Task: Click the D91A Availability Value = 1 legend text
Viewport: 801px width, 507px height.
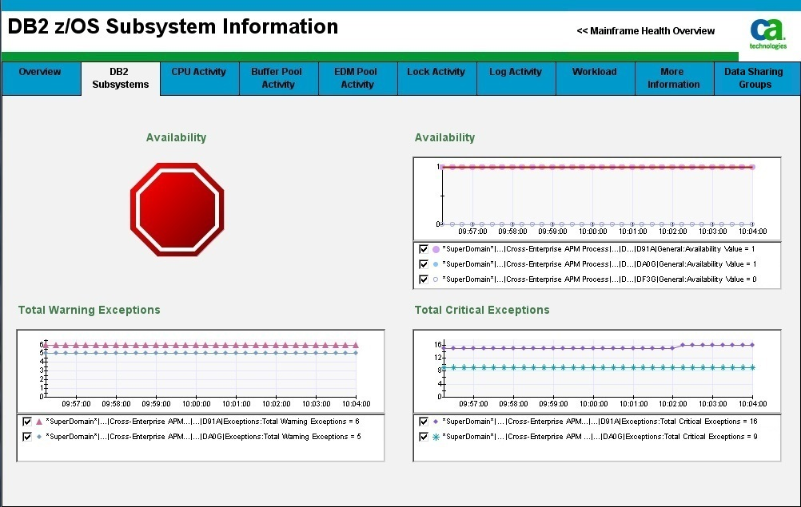Action: coord(599,249)
